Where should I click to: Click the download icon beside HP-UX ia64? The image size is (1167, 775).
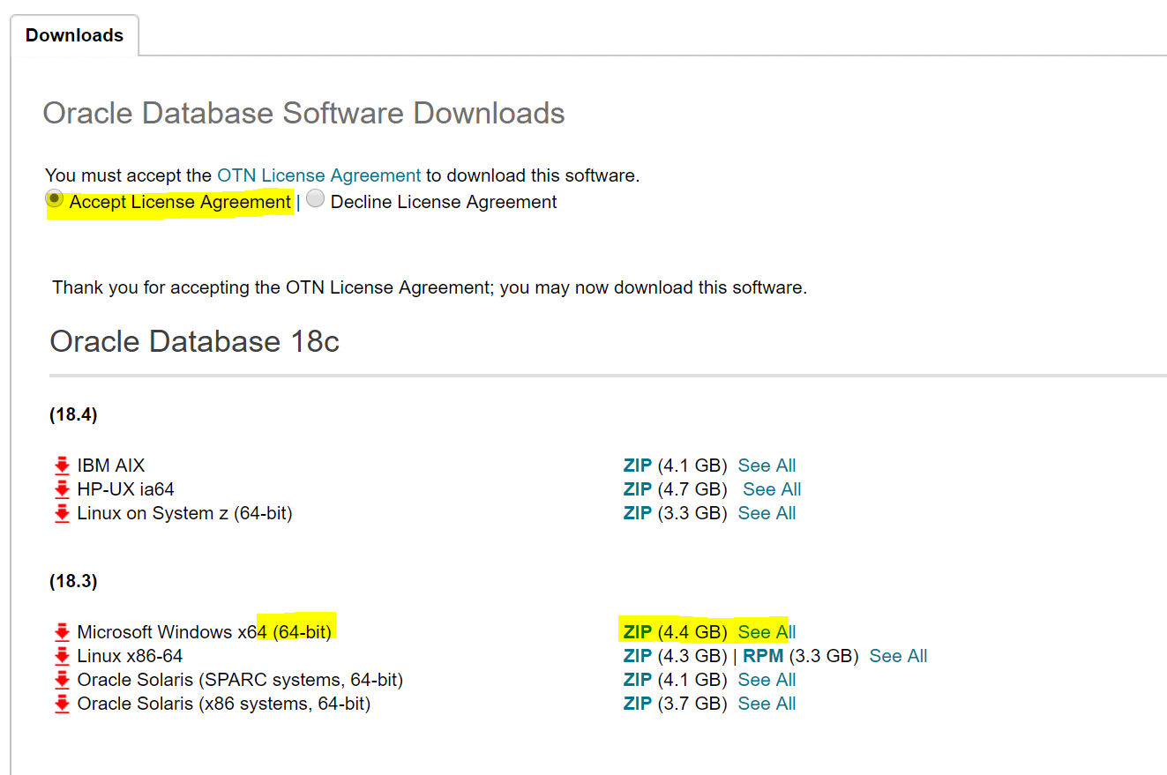click(60, 488)
